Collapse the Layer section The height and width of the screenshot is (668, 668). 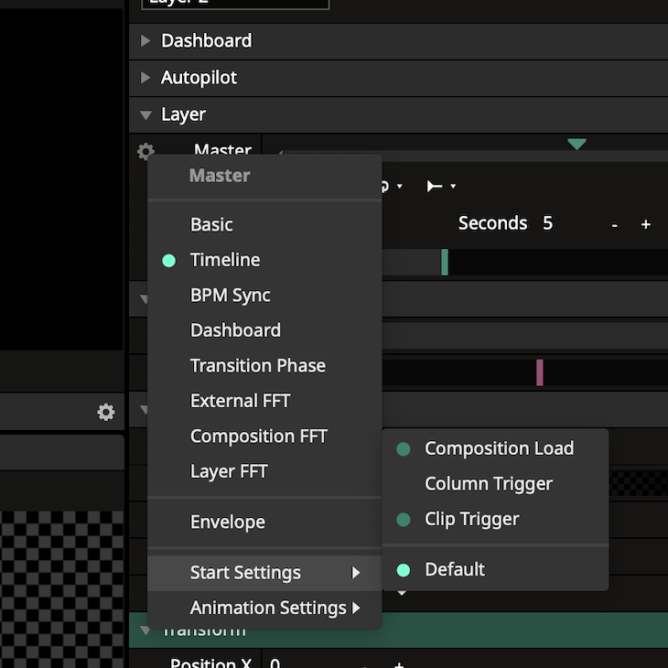point(146,115)
